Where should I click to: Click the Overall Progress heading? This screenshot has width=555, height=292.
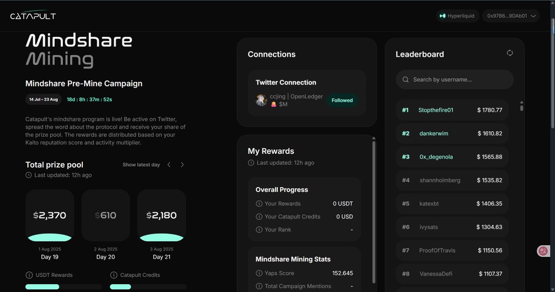[282, 190]
